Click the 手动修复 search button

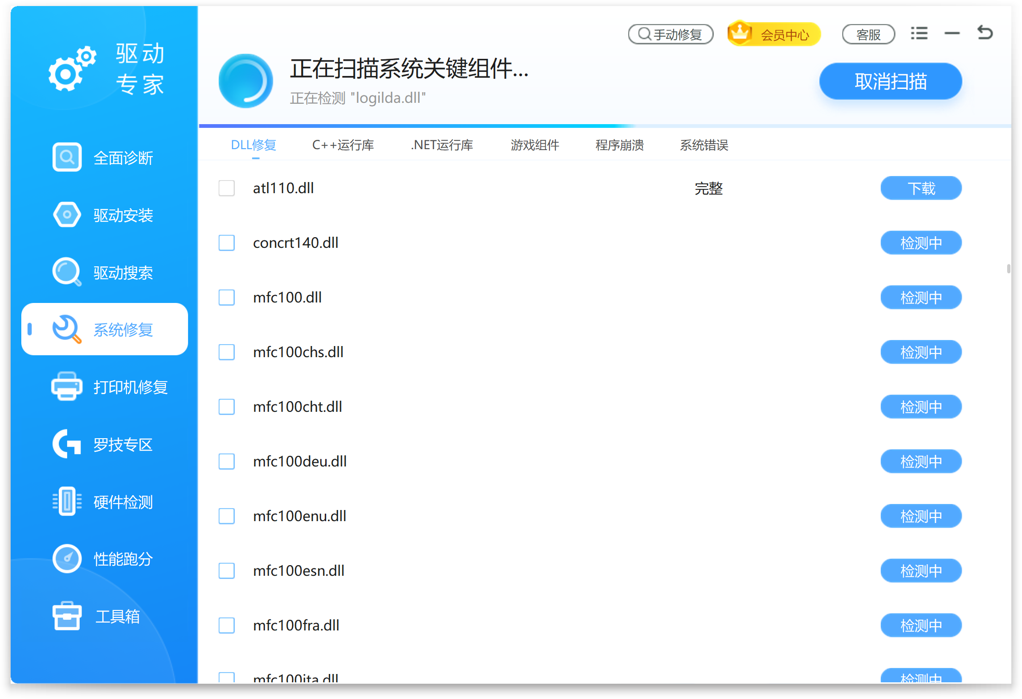670,34
